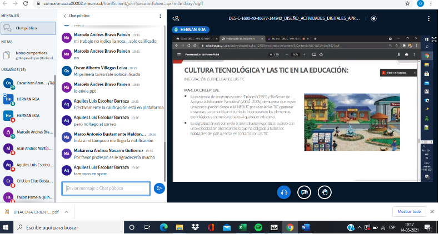Open the session options menu at top right
439x234 pixels.
click(430, 18)
